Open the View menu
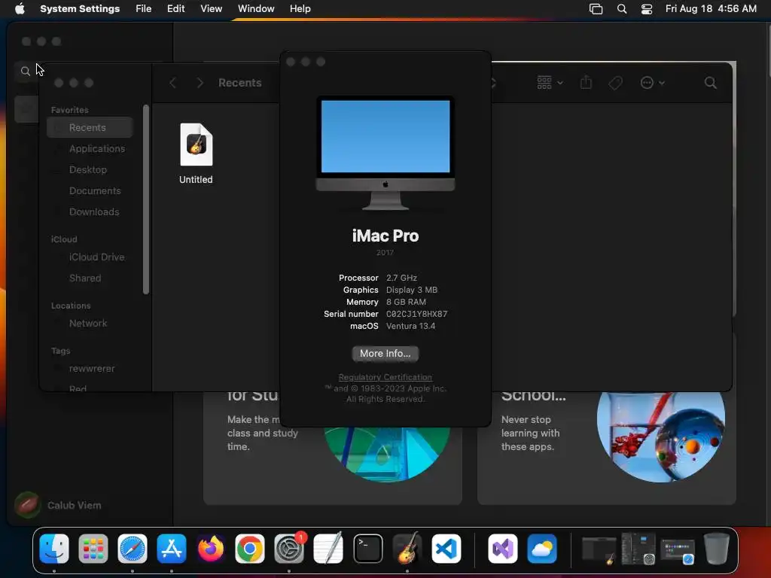The width and height of the screenshot is (771, 578). 211,8
